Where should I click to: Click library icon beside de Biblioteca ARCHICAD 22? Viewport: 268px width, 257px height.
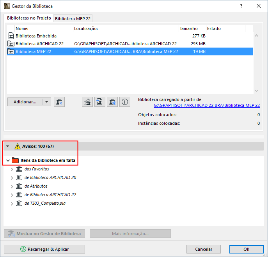click(19, 195)
